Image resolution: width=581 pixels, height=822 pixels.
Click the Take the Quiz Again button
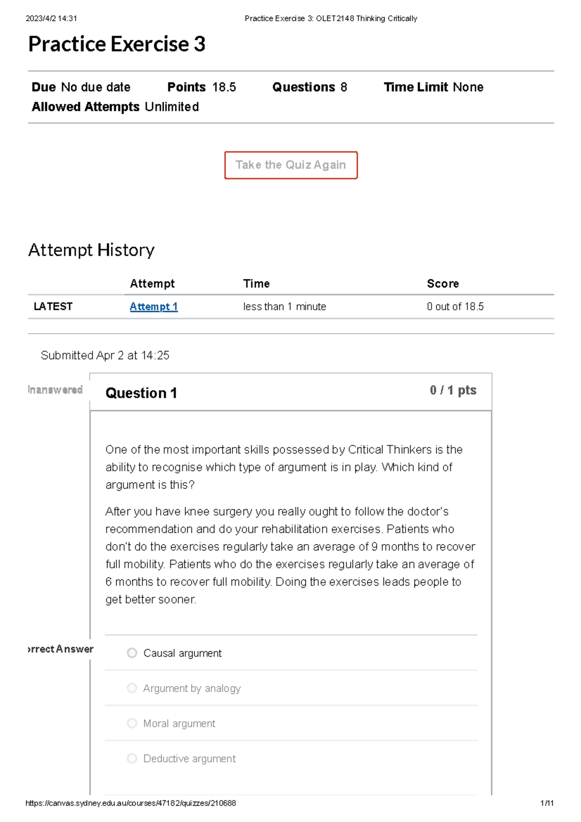coord(290,165)
